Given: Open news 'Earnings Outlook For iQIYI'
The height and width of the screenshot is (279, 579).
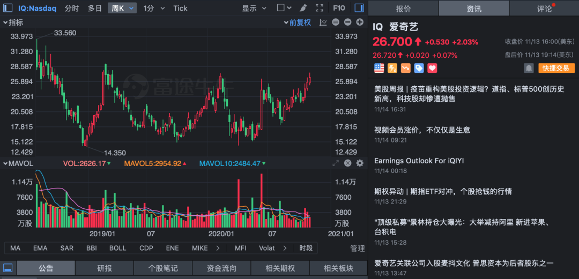Looking at the screenshot, I should click(x=419, y=161).
